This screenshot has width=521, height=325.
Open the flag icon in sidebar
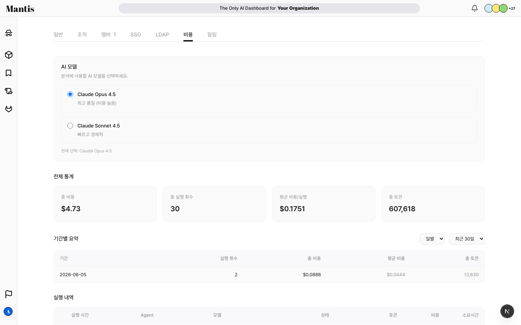point(9,294)
